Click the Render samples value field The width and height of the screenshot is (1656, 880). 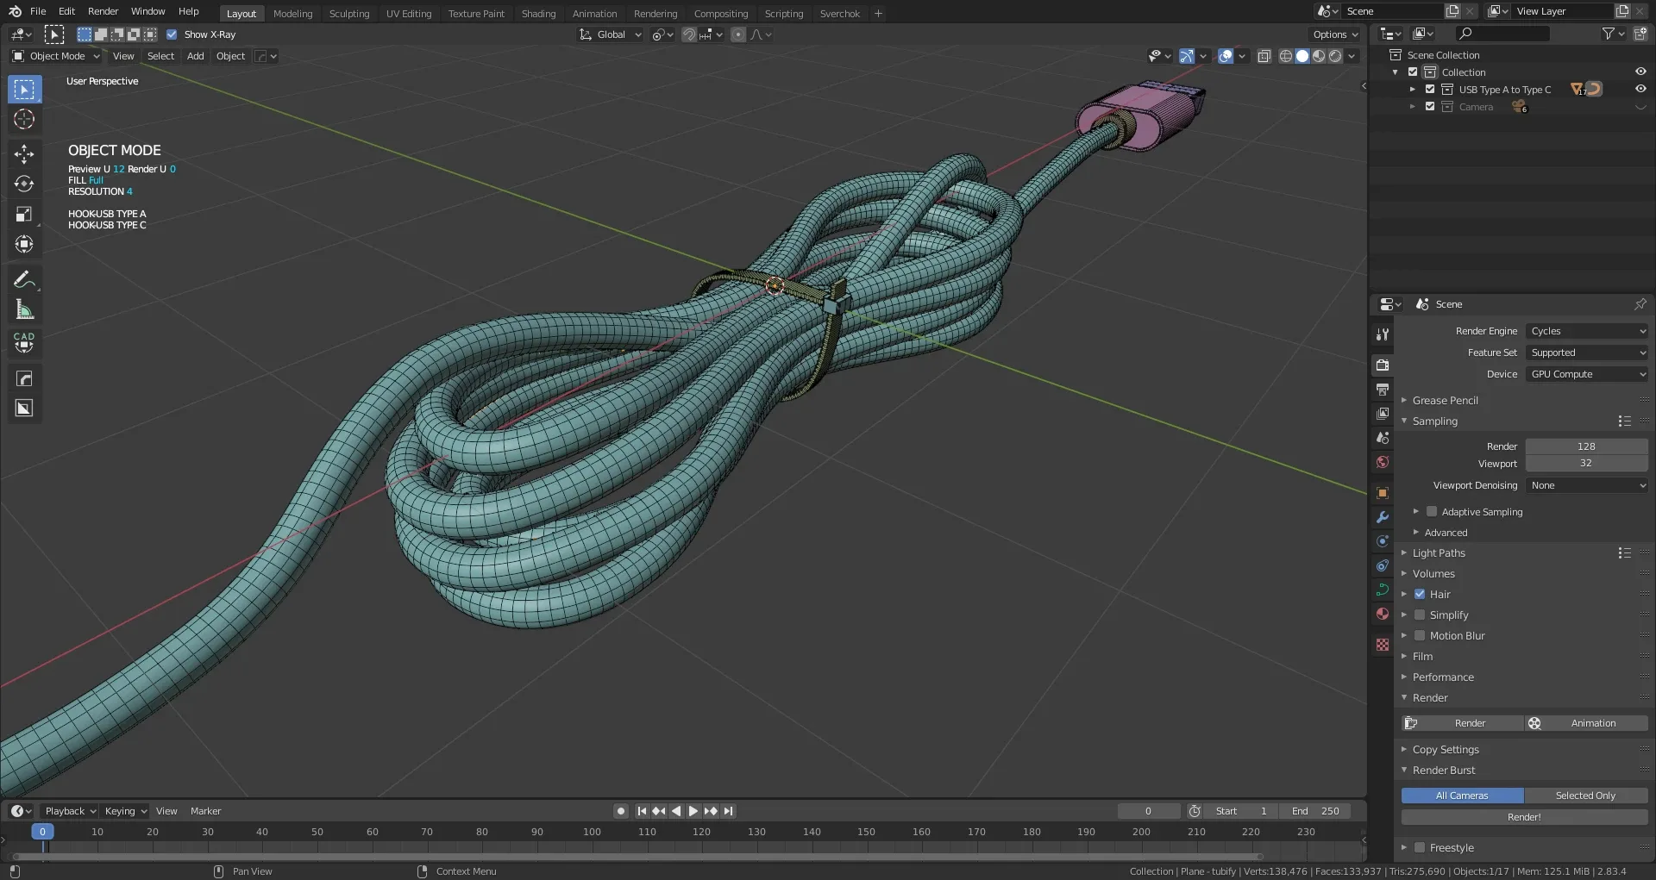(x=1586, y=446)
